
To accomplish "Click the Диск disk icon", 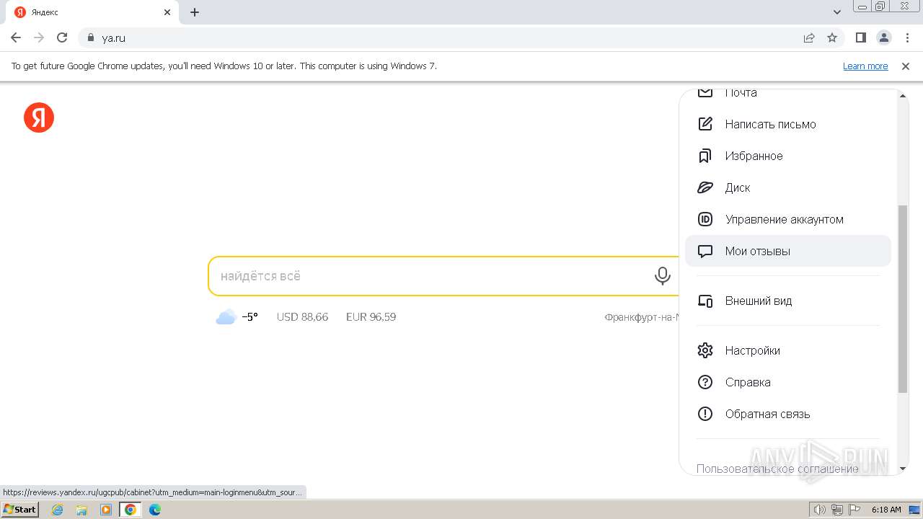I will (705, 187).
